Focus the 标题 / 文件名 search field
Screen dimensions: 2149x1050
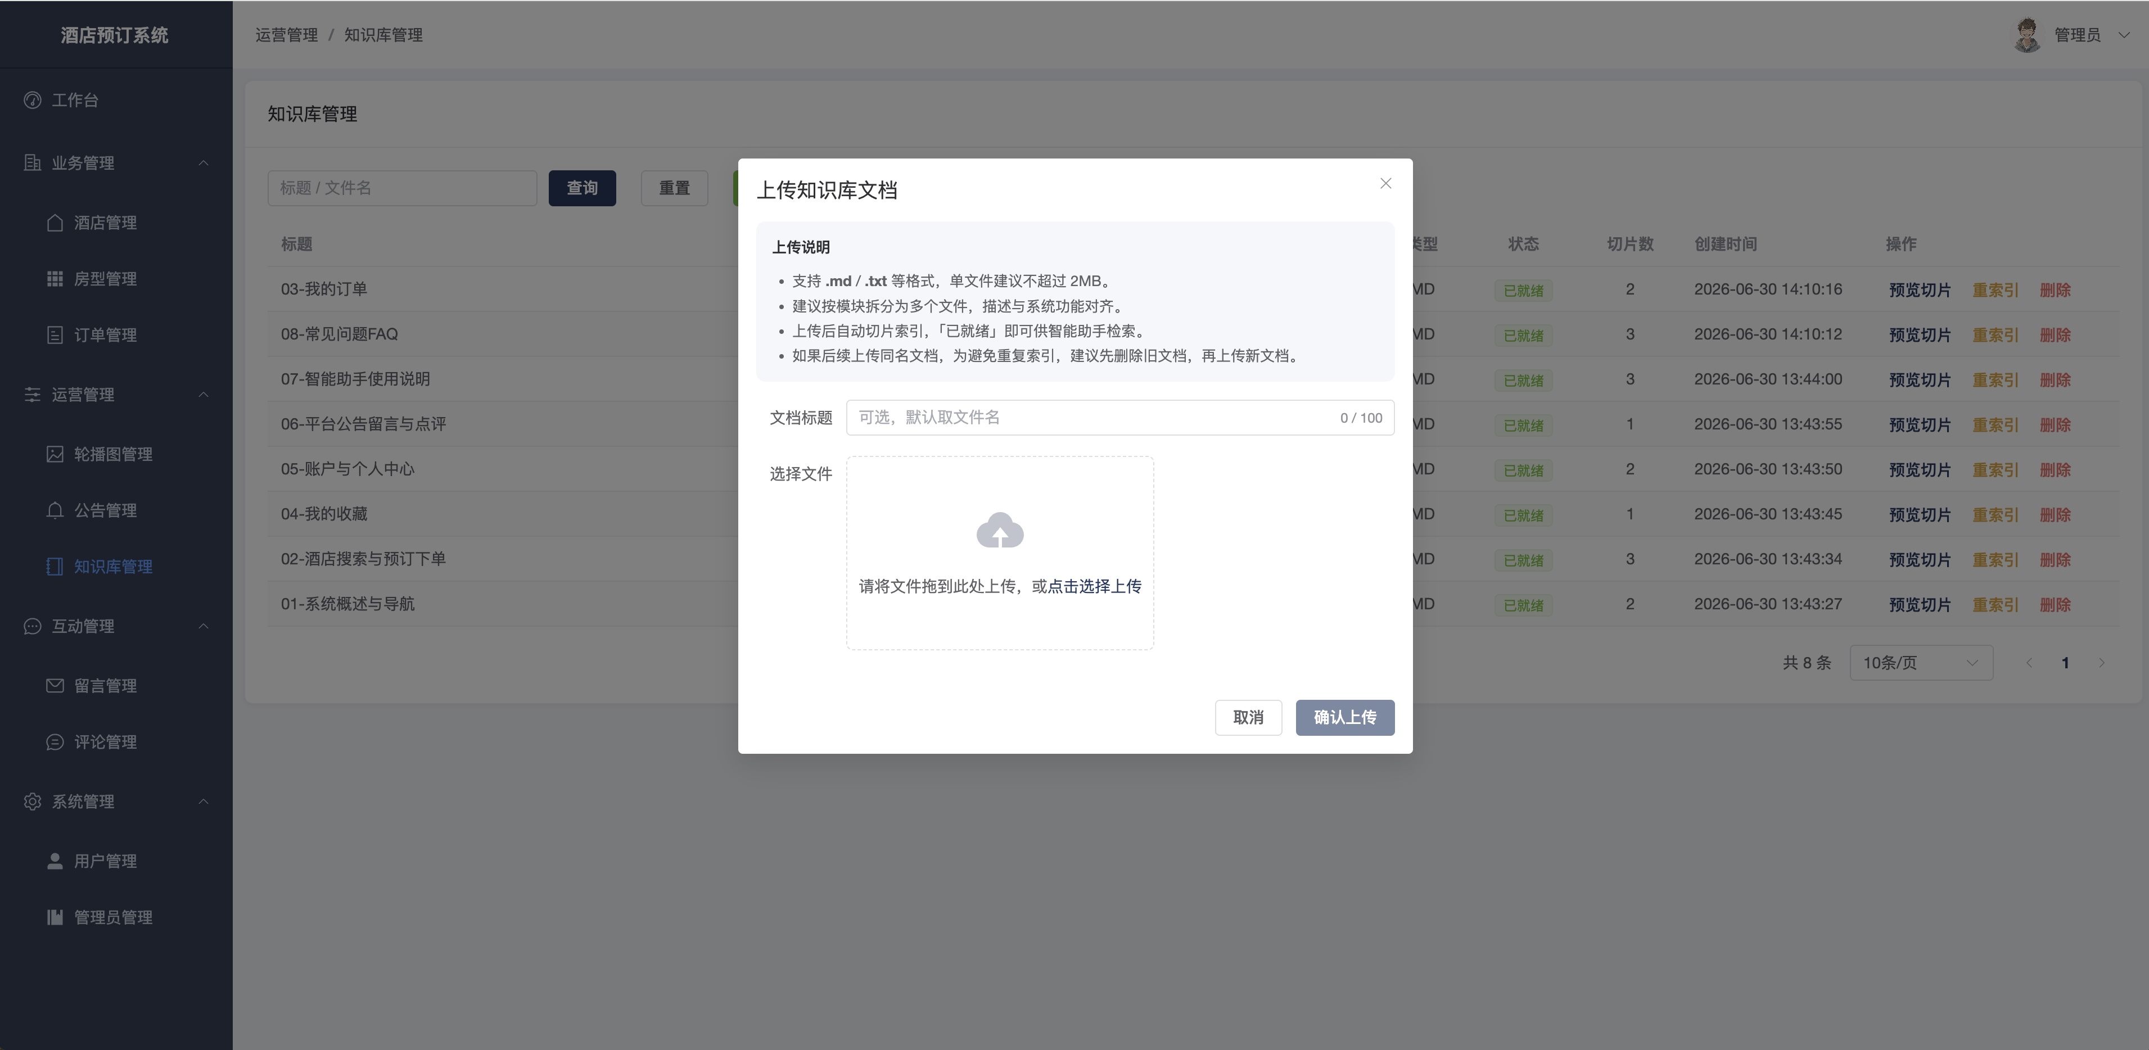click(x=402, y=188)
